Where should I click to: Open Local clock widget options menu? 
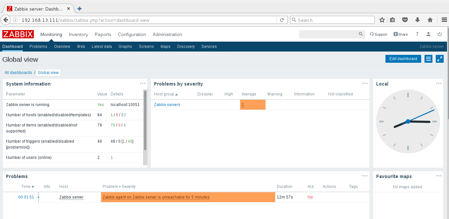click(x=439, y=84)
